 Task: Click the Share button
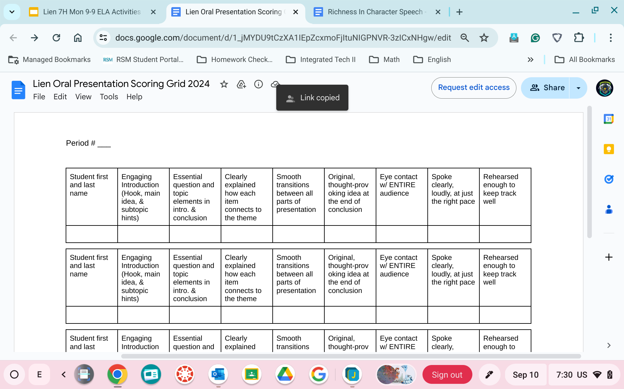[545, 88]
